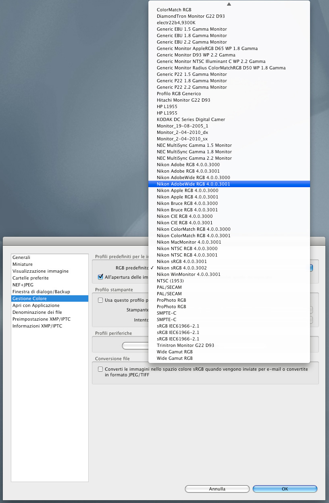Select NEC MultiSync Gamma 1.5 Monitor
The width and height of the screenshot is (329, 503).
229,145
